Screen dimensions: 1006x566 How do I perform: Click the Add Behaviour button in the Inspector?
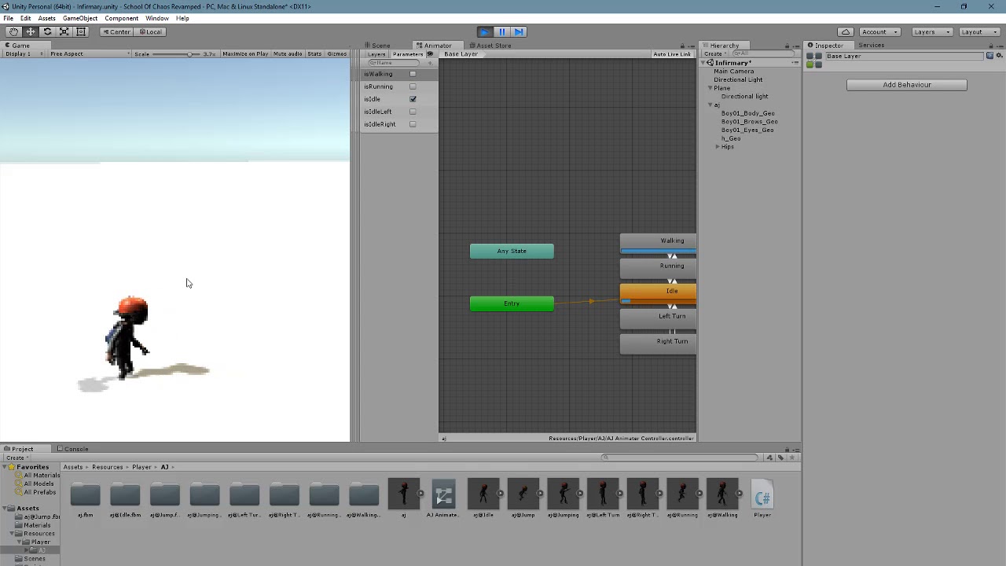(906, 84)
